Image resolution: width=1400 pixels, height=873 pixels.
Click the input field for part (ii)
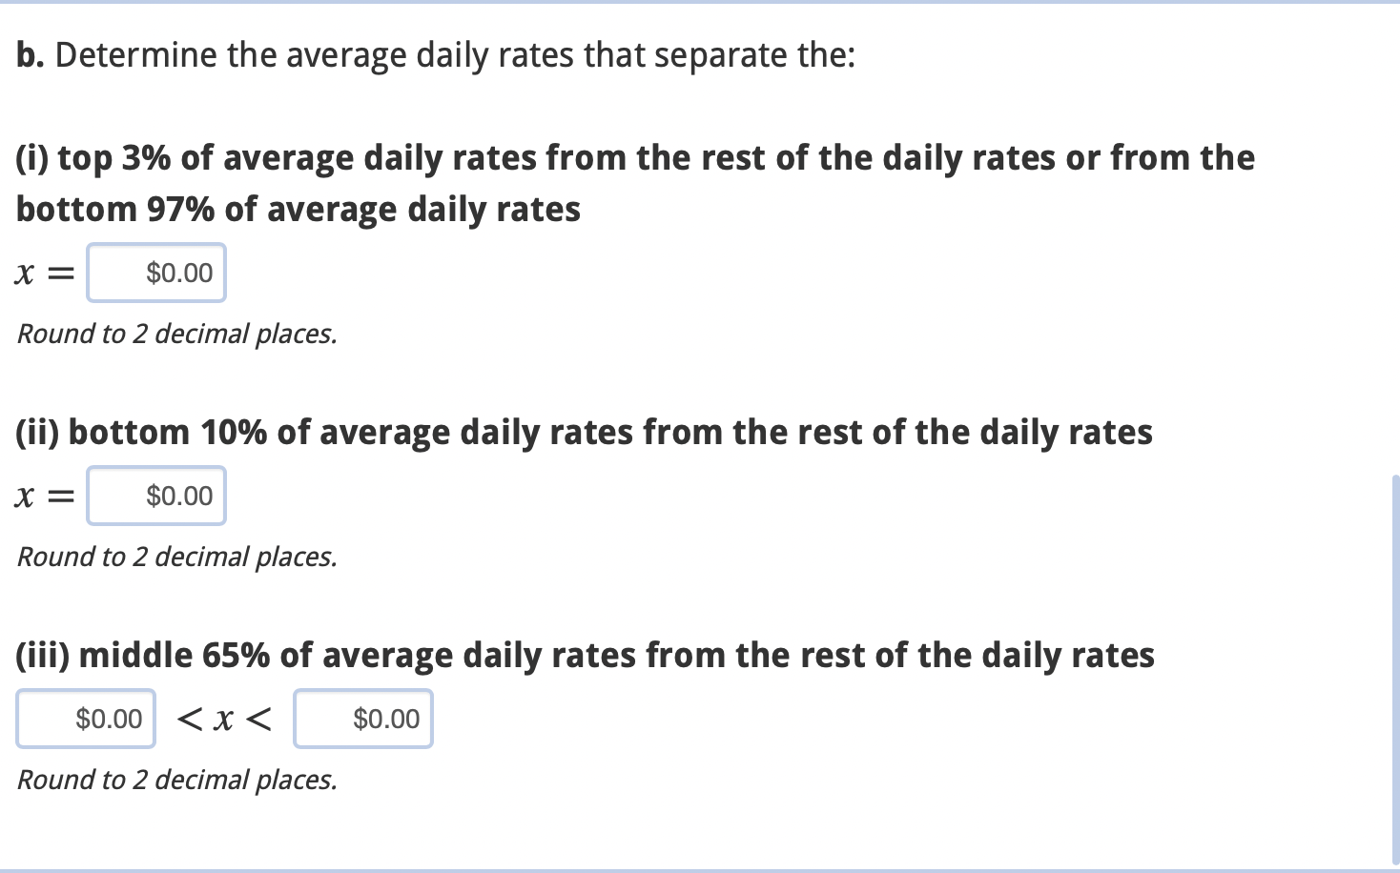(155, 496)
